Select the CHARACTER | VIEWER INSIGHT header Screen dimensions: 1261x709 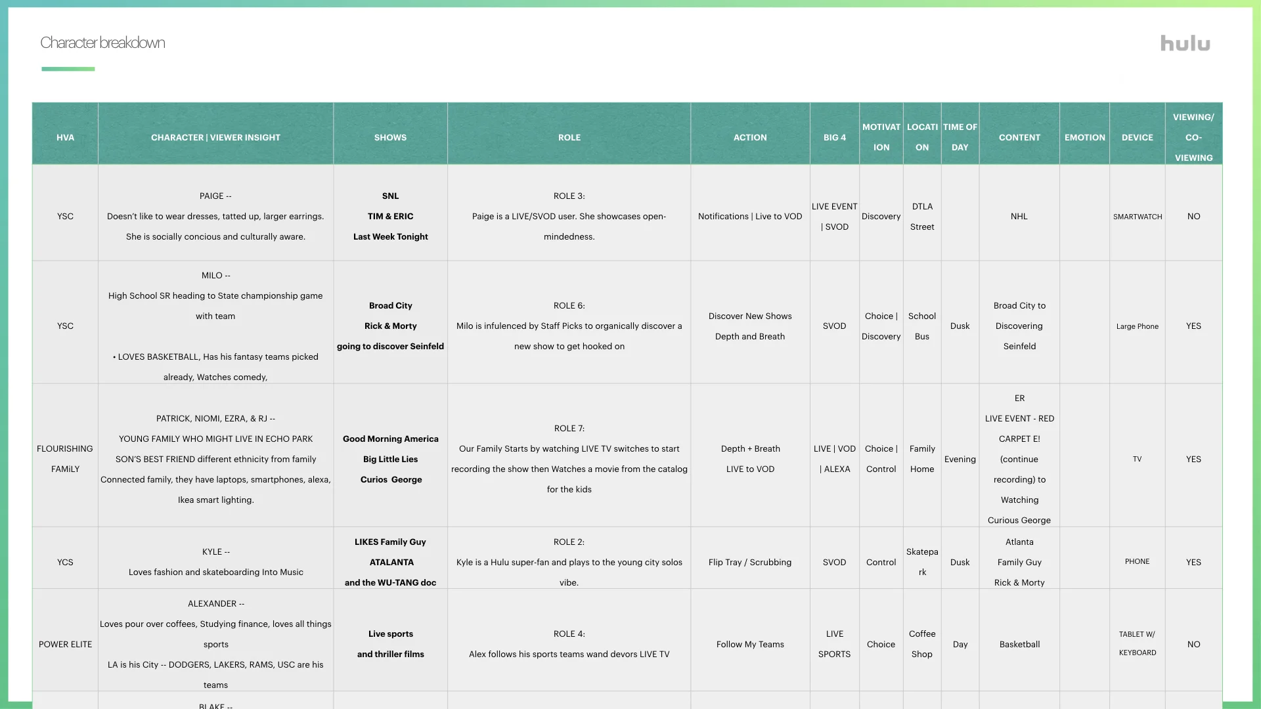coord(215,137)
